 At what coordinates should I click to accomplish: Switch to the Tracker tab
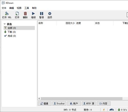click(x=59, y=104)
